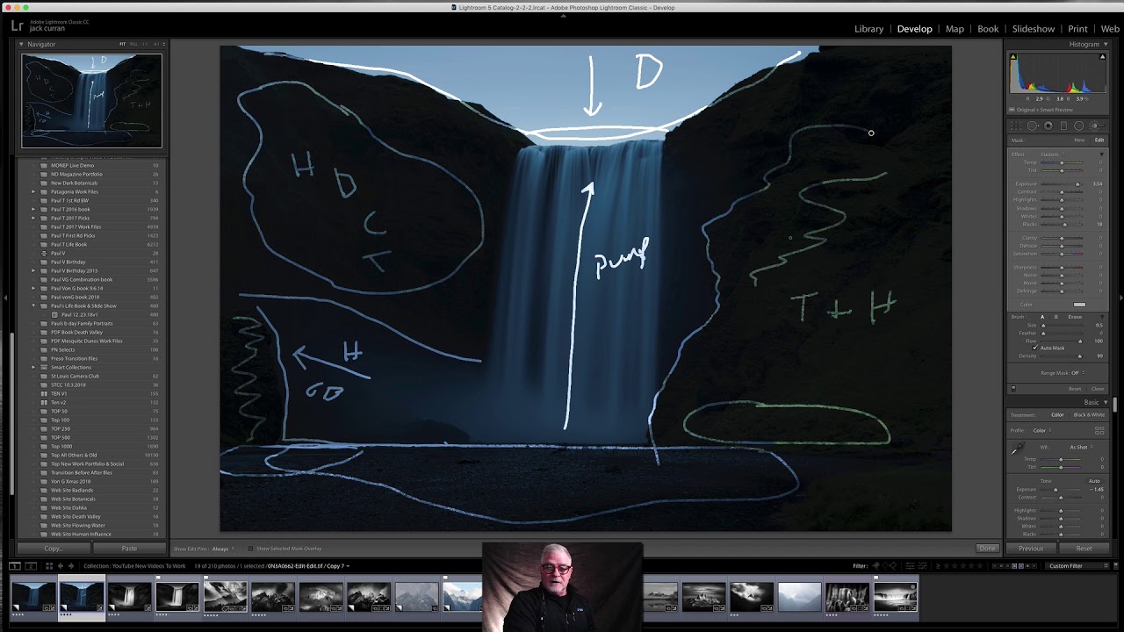
Task: Open the Map module
Action: [955, 29]
